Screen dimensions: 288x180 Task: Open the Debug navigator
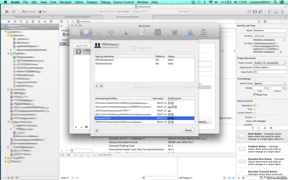pyautogui.click(x=39, y=21)
